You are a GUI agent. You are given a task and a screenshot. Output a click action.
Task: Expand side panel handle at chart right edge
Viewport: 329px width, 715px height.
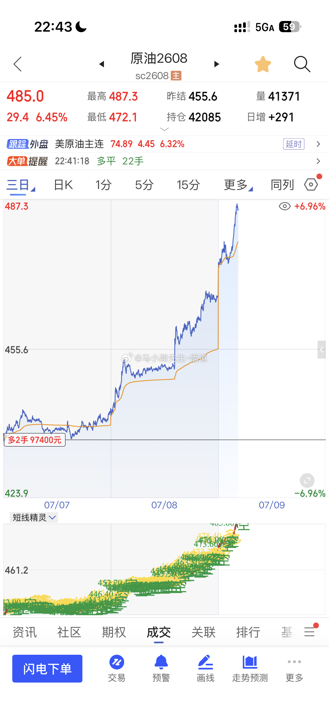(322, 350)
